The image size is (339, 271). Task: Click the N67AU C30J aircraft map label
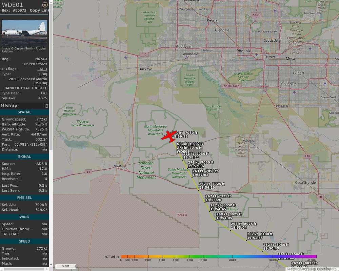point(187,144)
